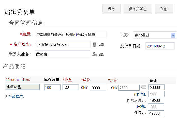Click the price book icon beside list price
178x119 pixels.
144,88
